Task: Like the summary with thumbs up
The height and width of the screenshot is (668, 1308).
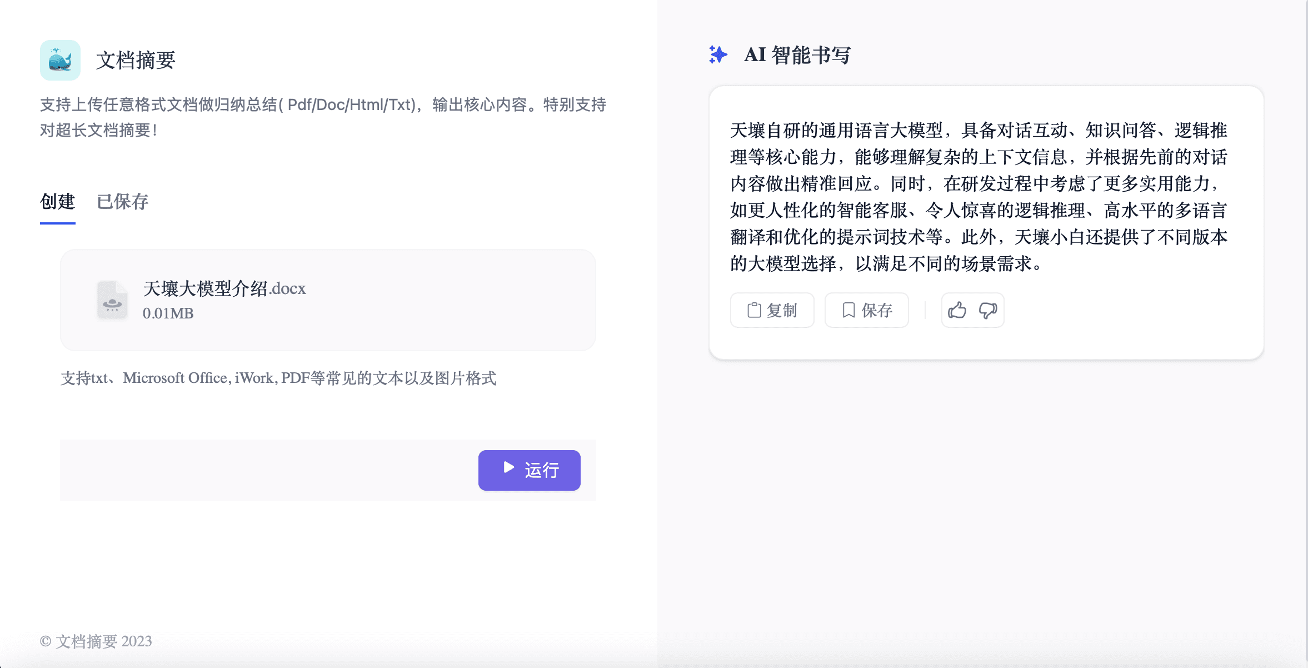Action: (957, 310)
